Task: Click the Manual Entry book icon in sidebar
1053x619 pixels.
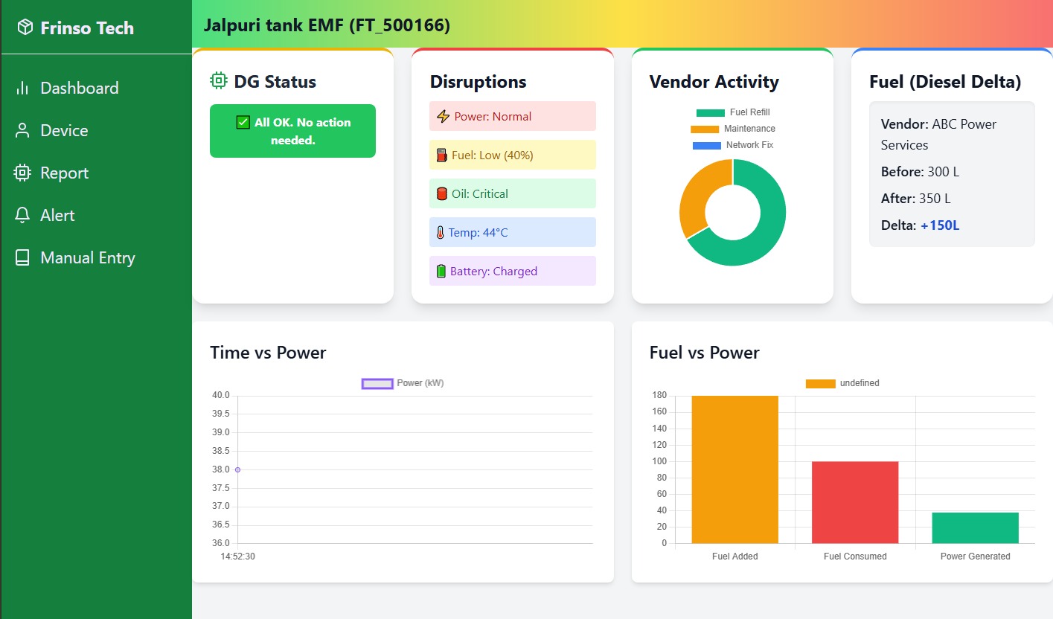Action: [22, 257]
